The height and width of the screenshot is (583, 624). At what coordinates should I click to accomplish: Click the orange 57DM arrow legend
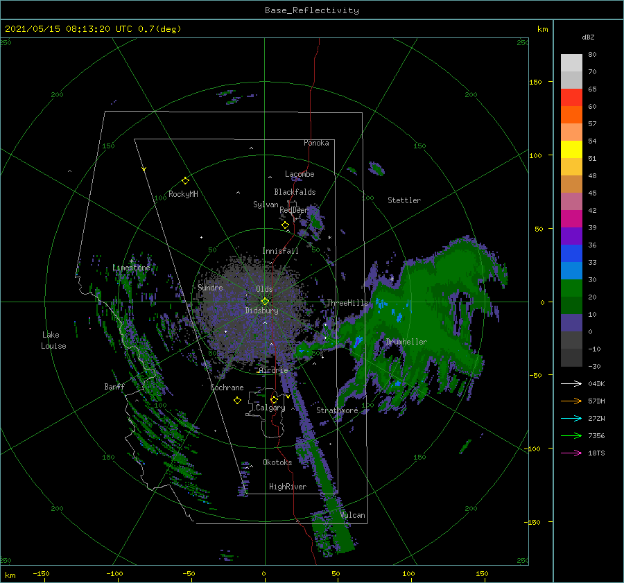coord(571,401)
